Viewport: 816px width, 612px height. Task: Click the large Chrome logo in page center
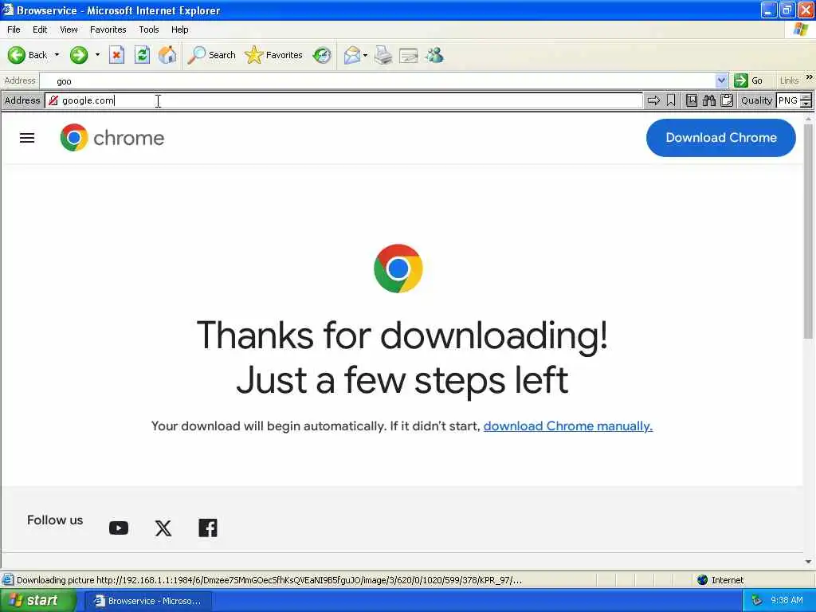(x=398, y=269)
